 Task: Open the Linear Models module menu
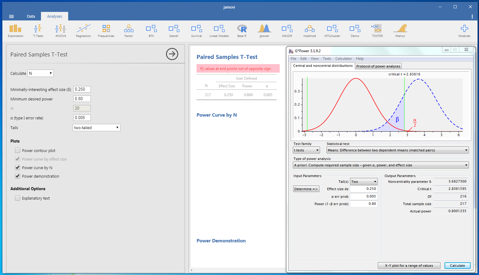pos(219,31)
